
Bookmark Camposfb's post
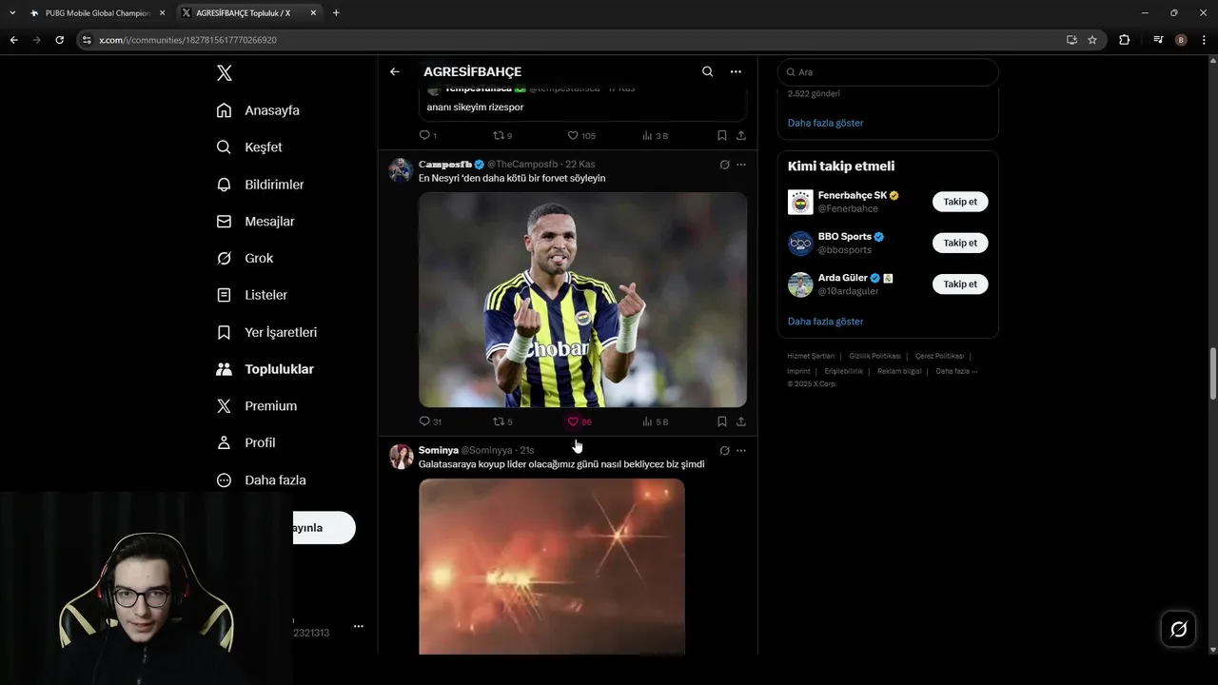[722, 421]
